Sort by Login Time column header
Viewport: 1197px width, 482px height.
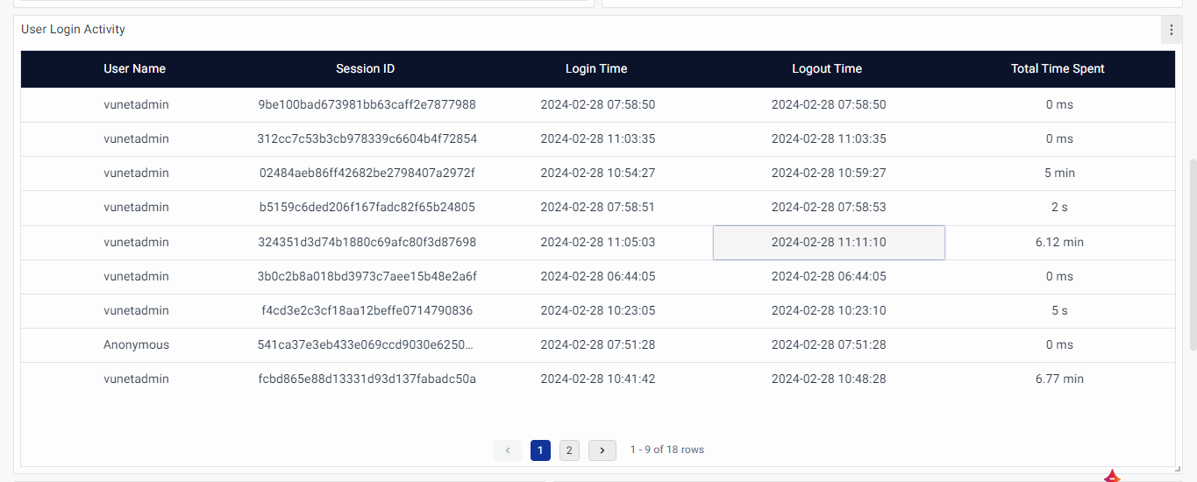point(596,69)
